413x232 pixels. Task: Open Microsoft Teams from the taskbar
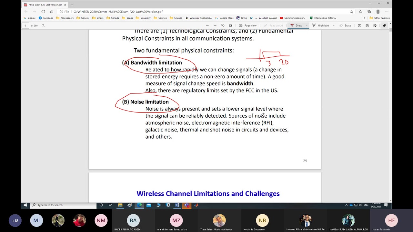(x=186, y=205)
